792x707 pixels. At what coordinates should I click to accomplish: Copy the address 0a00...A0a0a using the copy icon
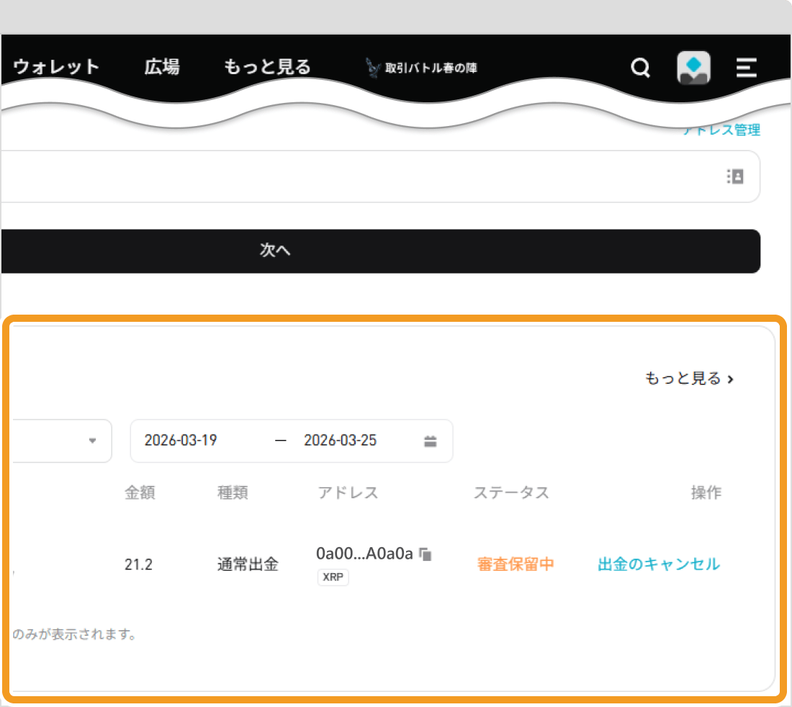click(426, 553)
